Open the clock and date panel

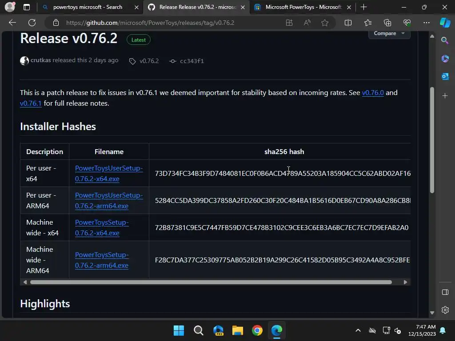tap(422, 330)
